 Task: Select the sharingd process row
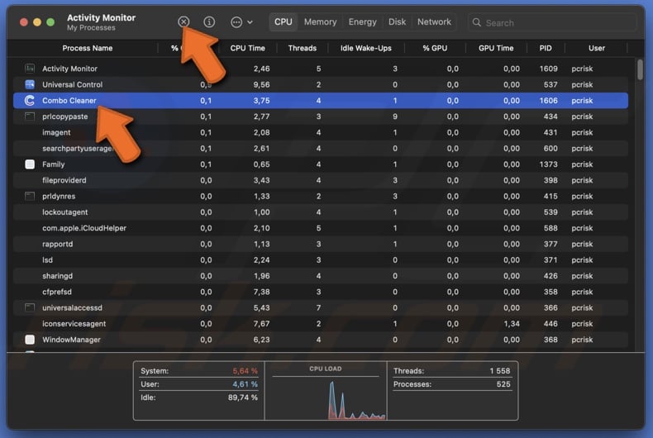321,276
